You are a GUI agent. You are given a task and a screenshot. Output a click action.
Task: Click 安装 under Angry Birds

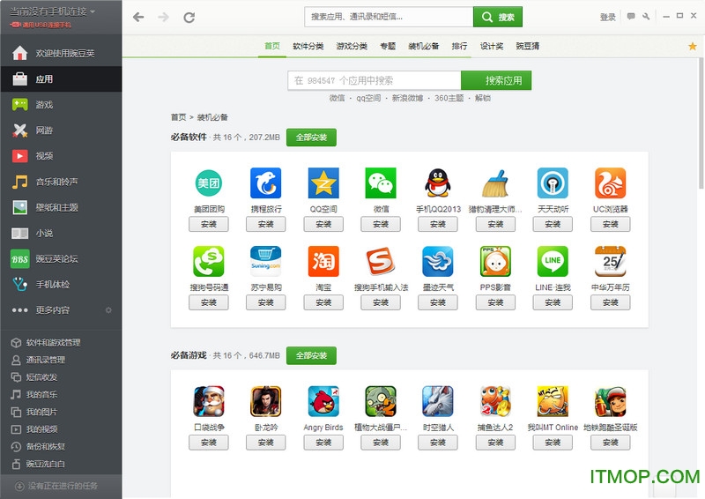coord(323,443)
